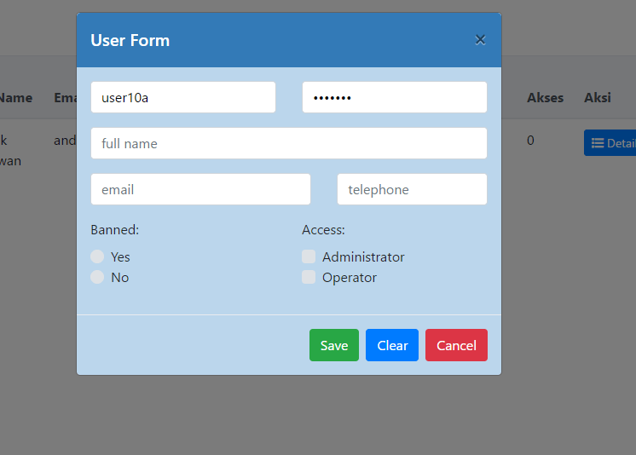Click the Akses column header

(545, 97)
